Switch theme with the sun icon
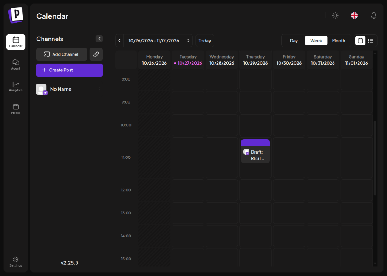Screen dimensions: 387x276 [335, 16]
